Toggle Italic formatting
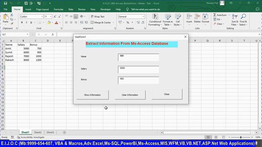This screenshot has width=262, height=147. click(26, 22)
